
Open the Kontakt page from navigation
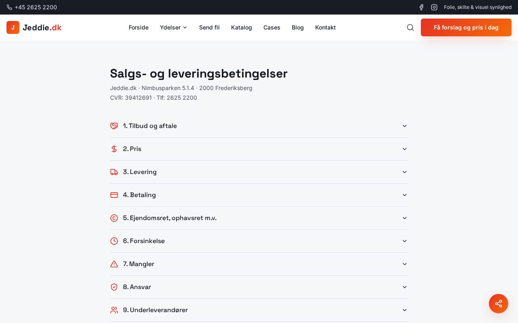coord(325,27)
